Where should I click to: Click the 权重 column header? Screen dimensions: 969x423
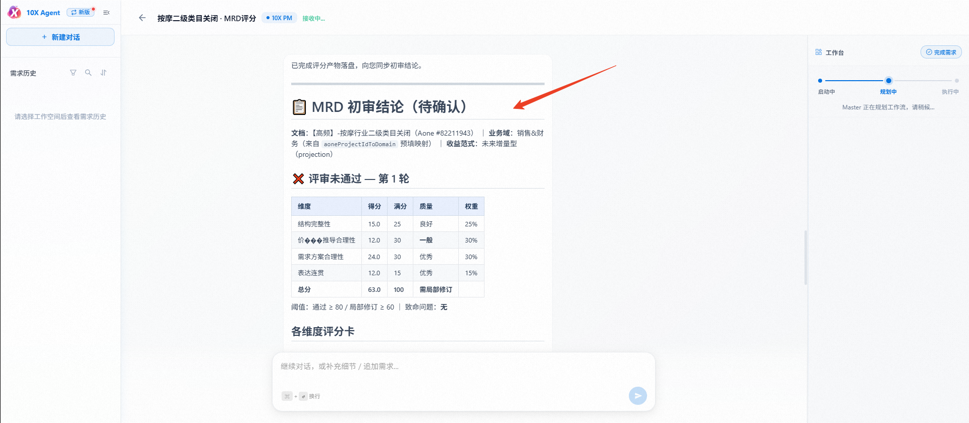pos(471,206)
